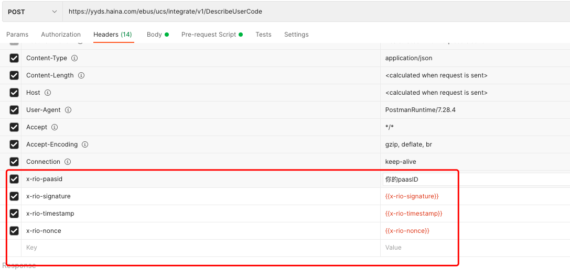Uncheck the x-rio-paasid header

[x=14, y=179]
